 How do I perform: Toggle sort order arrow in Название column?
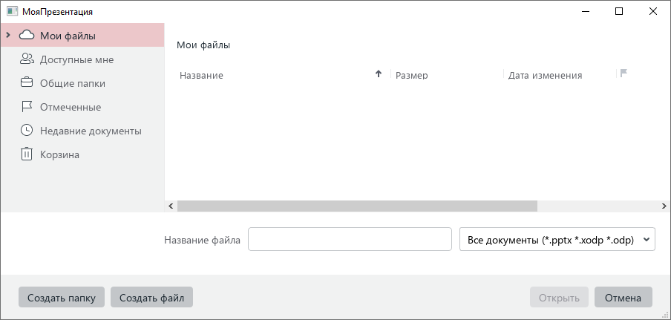[x=379, y=74]
